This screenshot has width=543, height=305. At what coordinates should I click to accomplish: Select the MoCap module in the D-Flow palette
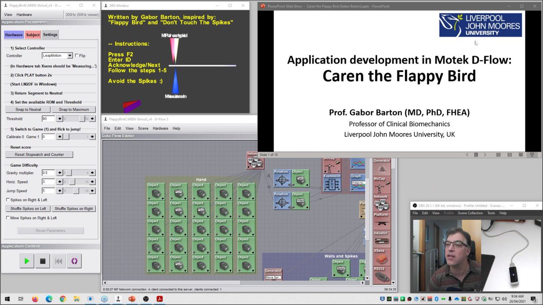(381, 185)
